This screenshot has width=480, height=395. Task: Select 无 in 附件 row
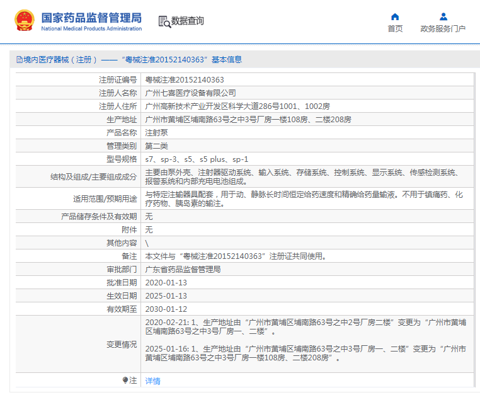[x=149, y=230]
